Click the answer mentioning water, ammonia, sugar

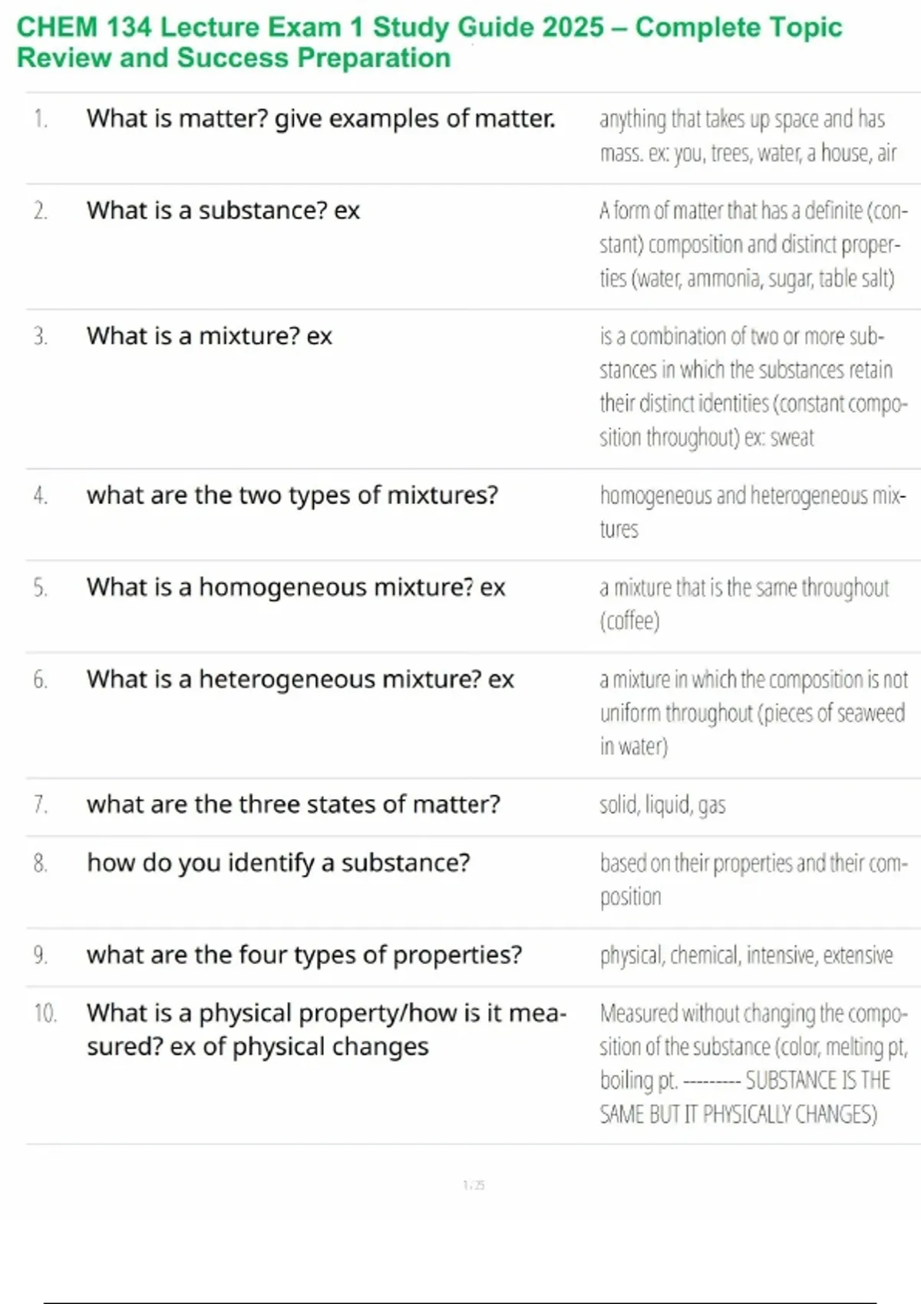(752, 244)
